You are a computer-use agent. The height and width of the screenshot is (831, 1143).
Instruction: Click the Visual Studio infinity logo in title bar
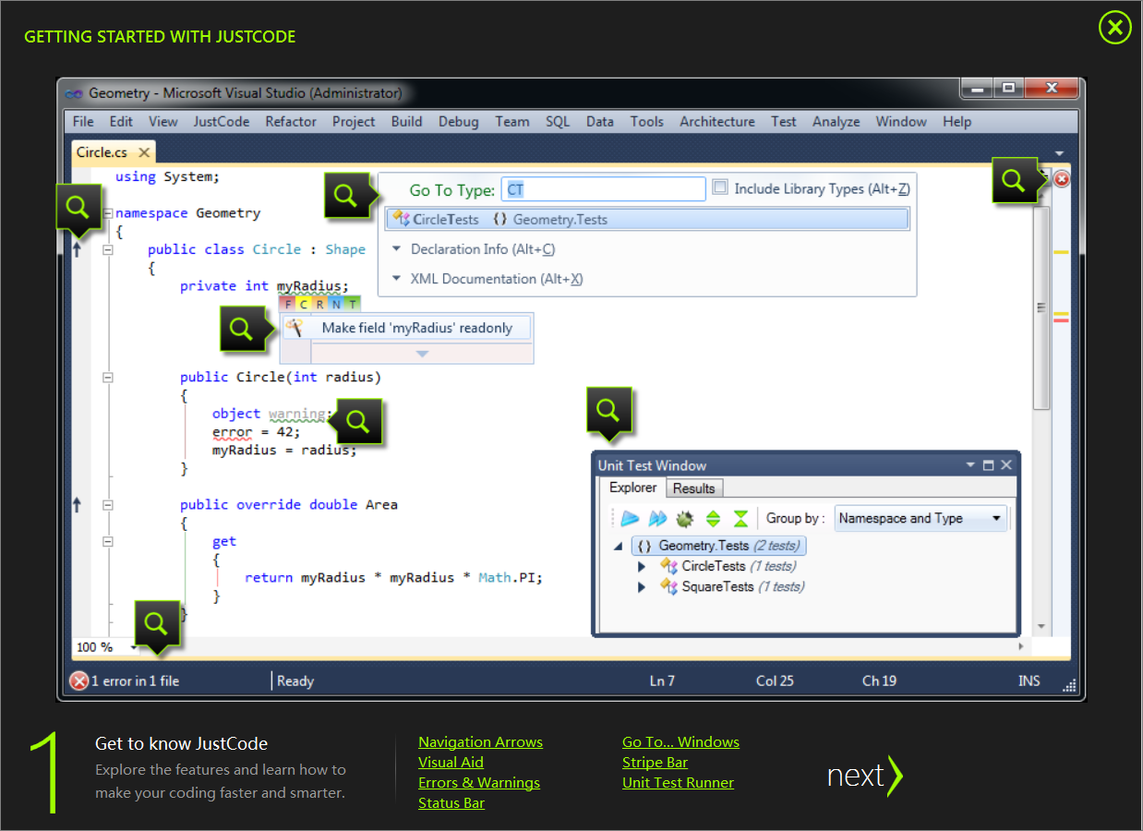(x=74, y=93)
